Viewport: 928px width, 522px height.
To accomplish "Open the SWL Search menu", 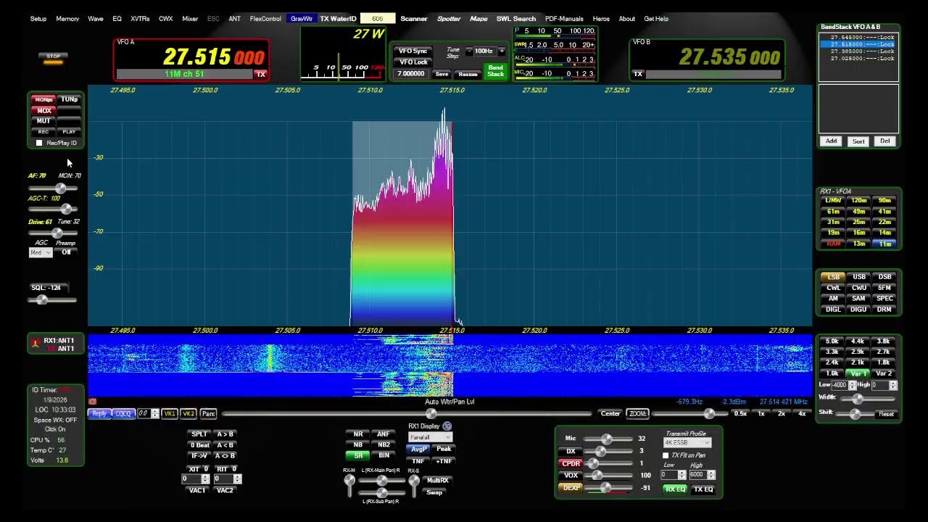I will [516, 19].
